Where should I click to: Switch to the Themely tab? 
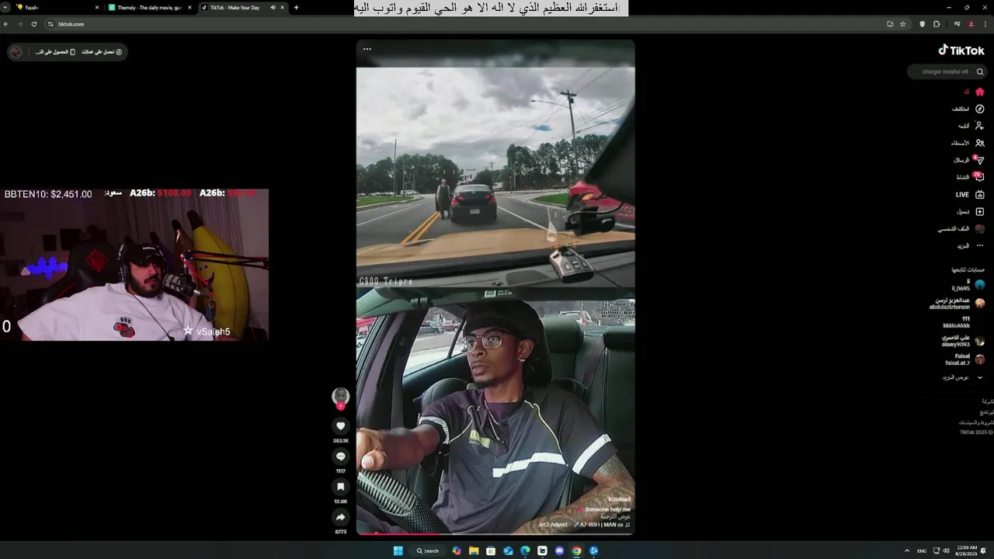click(150, 7)
